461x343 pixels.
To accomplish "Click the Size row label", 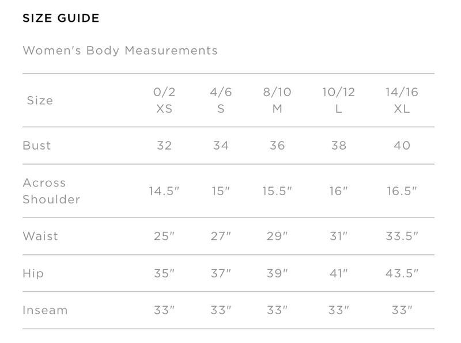I will [40, 101].
